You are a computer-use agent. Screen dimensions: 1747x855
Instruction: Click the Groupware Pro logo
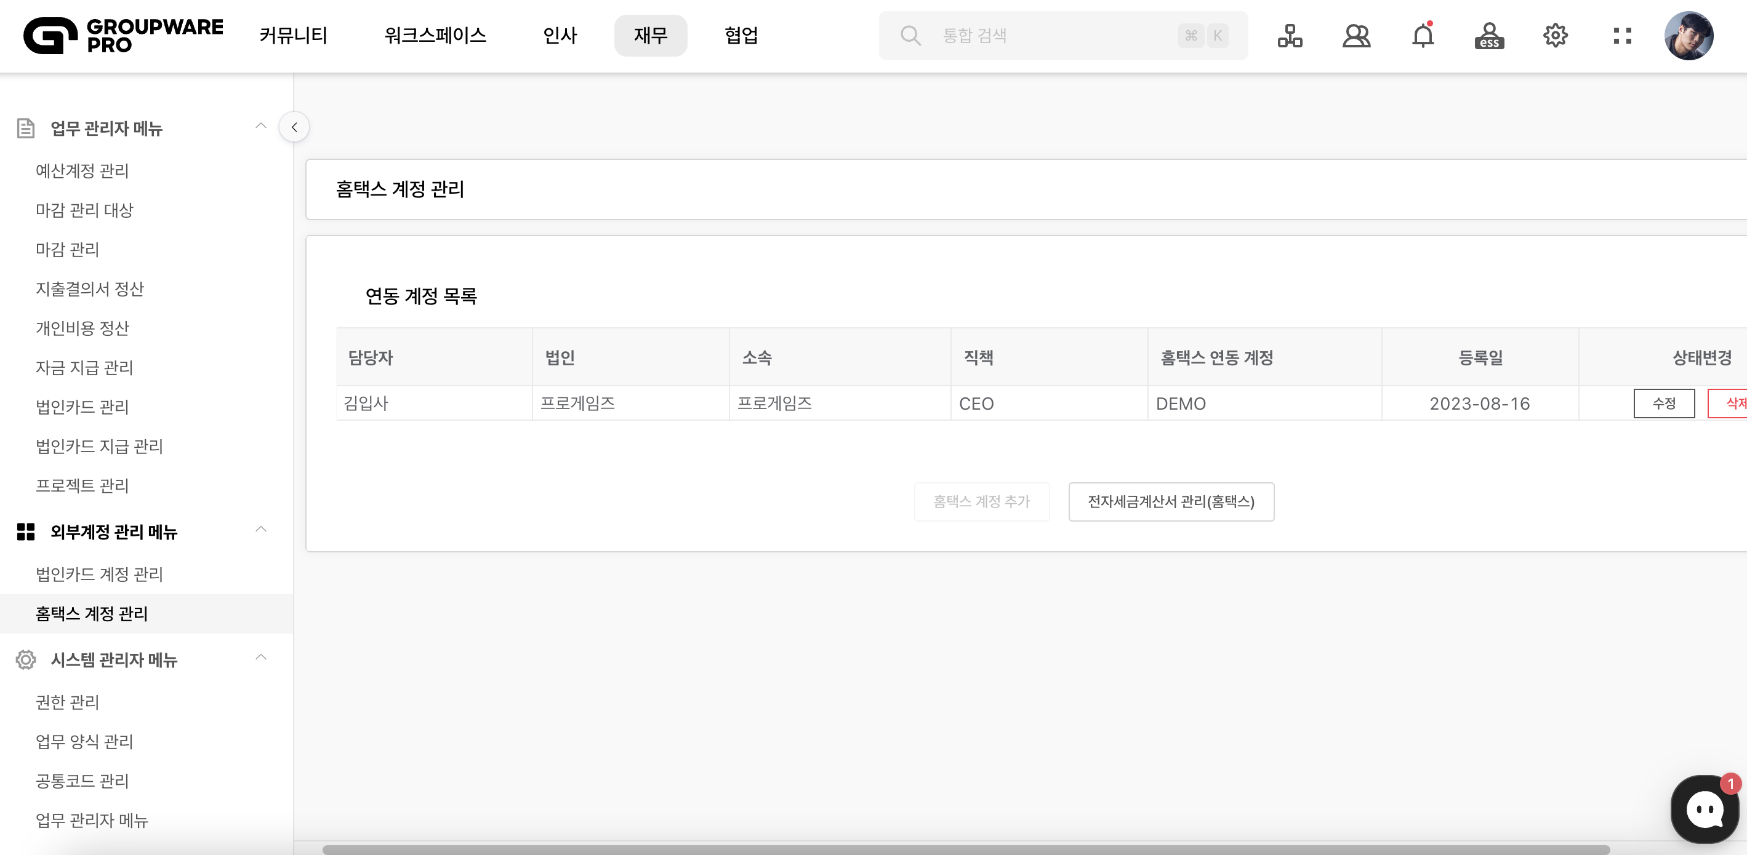122,35
